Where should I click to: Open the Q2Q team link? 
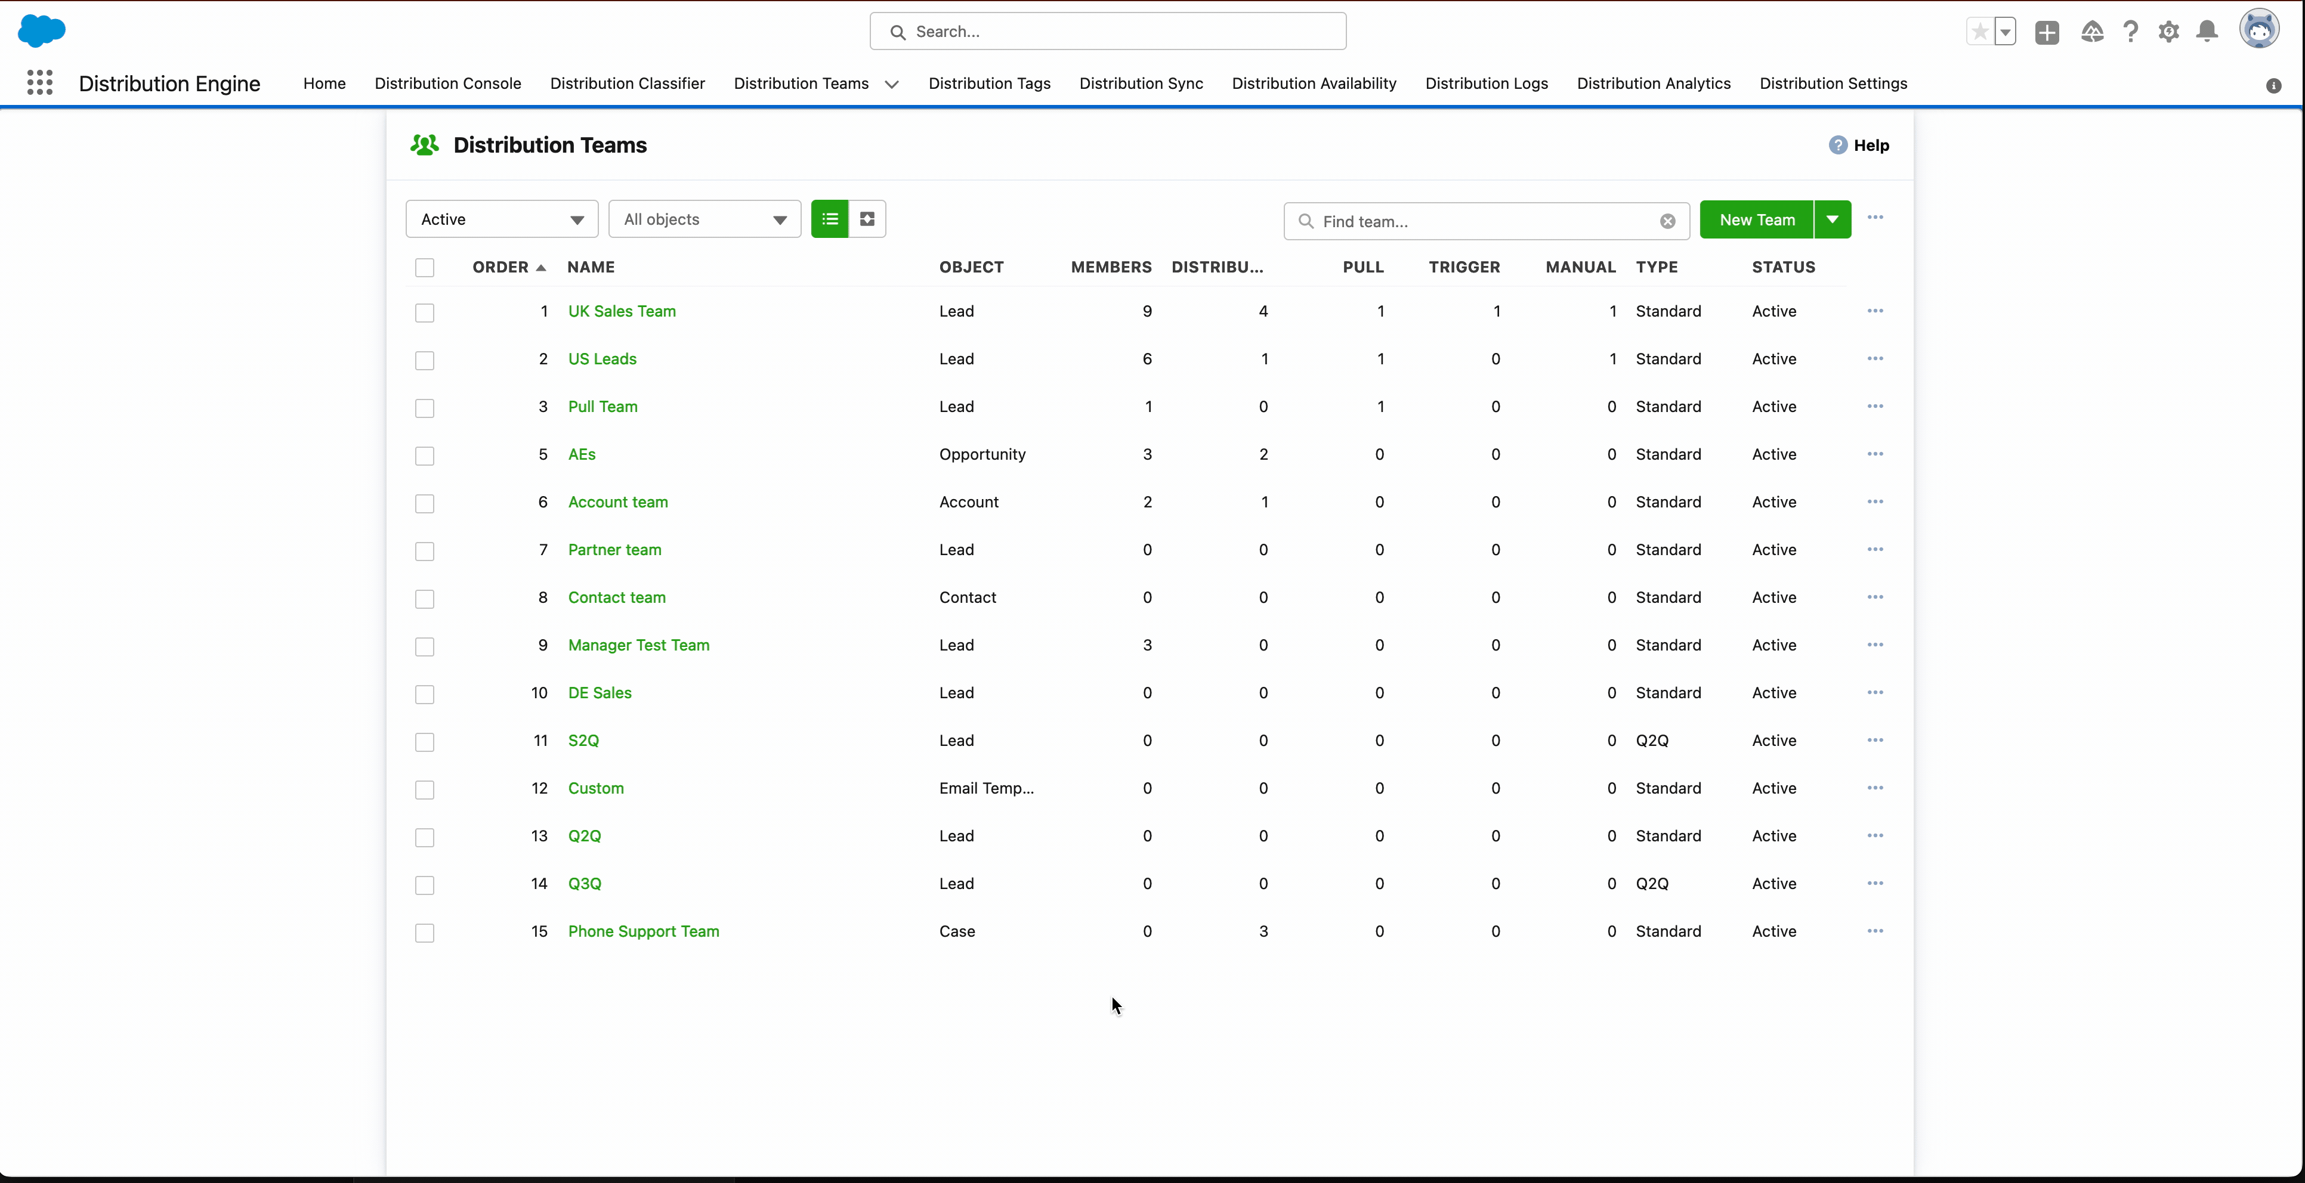click(585, 835)
